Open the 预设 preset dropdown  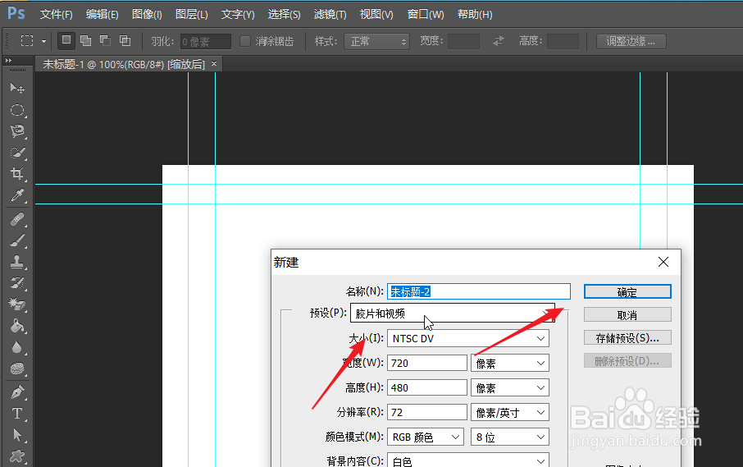(x=453, y=314)
